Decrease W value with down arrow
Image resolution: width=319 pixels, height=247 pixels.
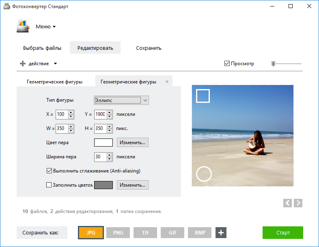[71, 131]
